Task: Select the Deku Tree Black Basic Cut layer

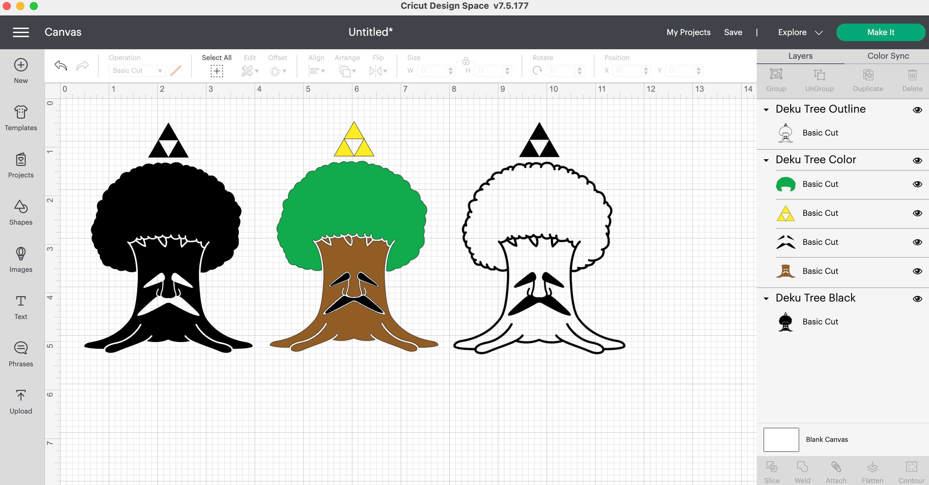Action: pyautogui.click(x=843, y=322)
